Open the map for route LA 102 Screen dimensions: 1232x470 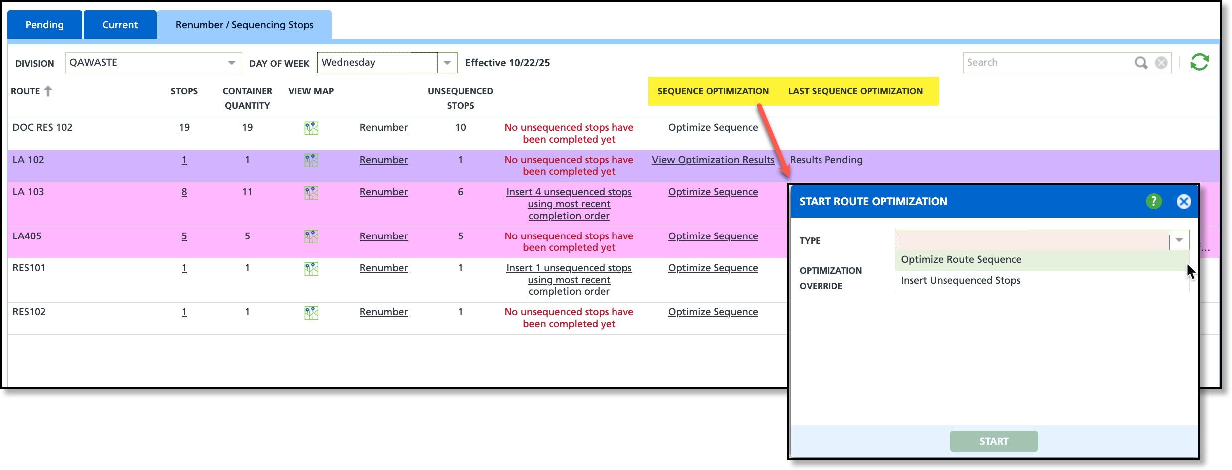pos(311,160)
